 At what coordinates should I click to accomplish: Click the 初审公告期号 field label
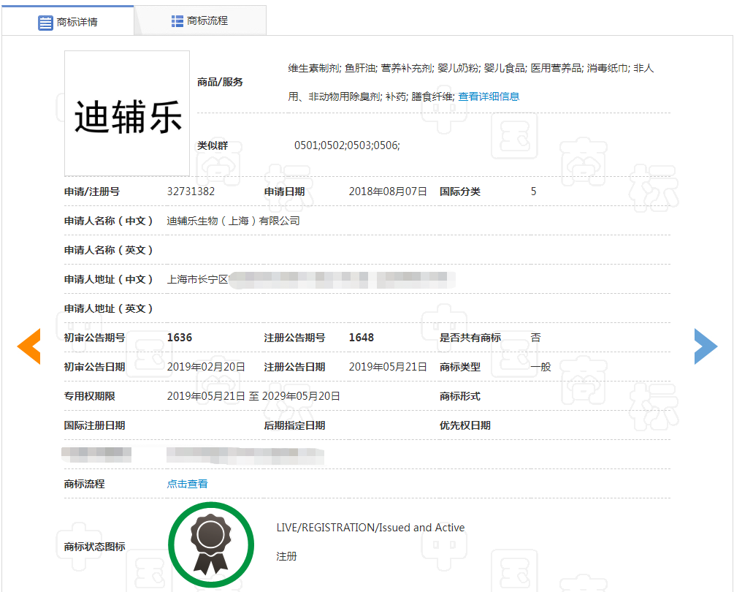point(94,338)
